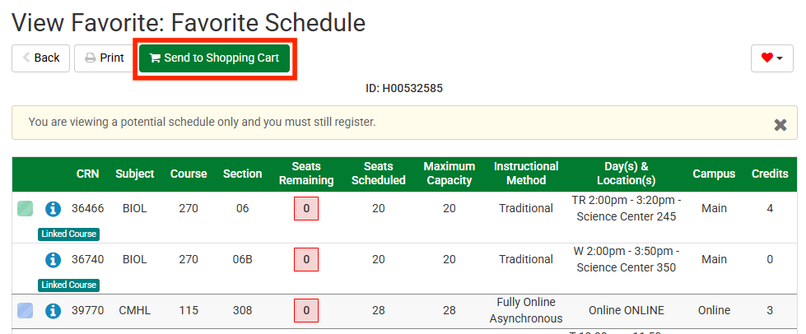Screen dimensions: 806x334
Task: Click the green BIOL 270 color swatch
Action: coord(26,209)
